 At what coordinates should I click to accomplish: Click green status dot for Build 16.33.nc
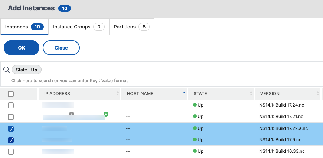195,151
